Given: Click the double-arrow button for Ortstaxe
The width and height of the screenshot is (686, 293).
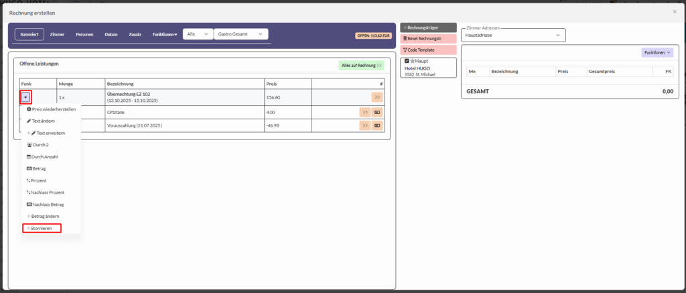Looking at the screenshot, I should pyautogui.click(x=365, y=111).
